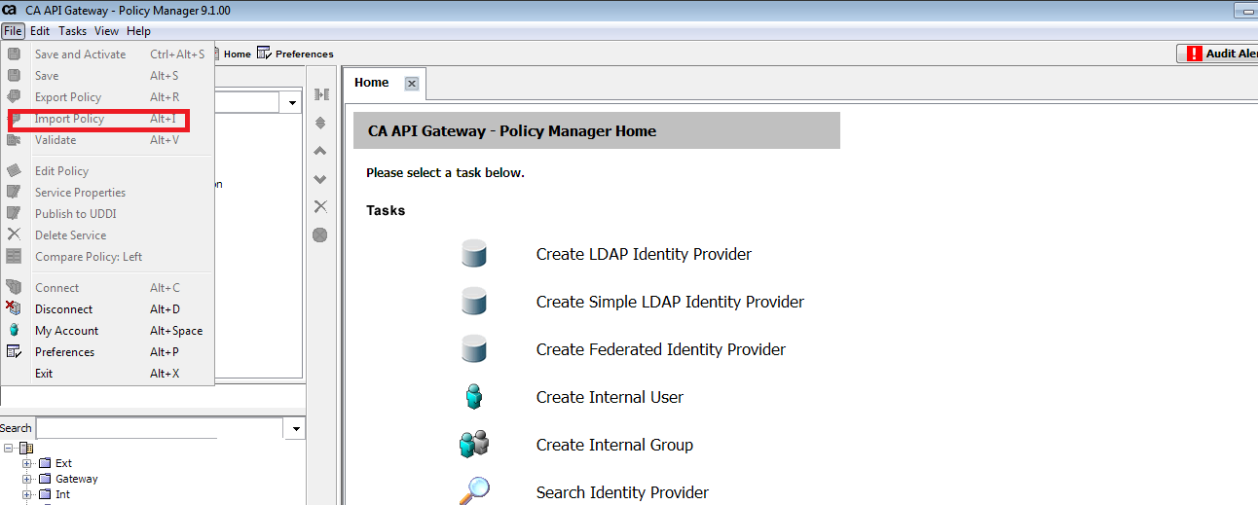Click the diamond up-down policy tool icon
The image size is (1258, 505).
point(320,123)
